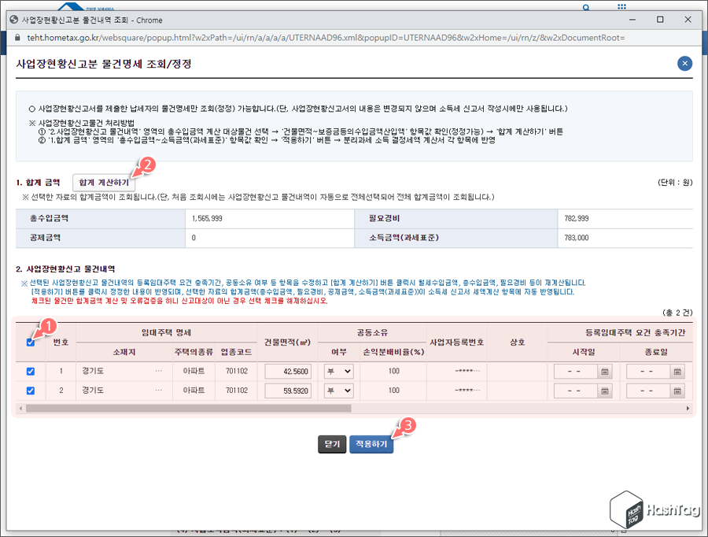The height and width of the screenshot is (537, 708).
Task: Uncheck the checkbox for property row 1
Action: tap(30, 371)
